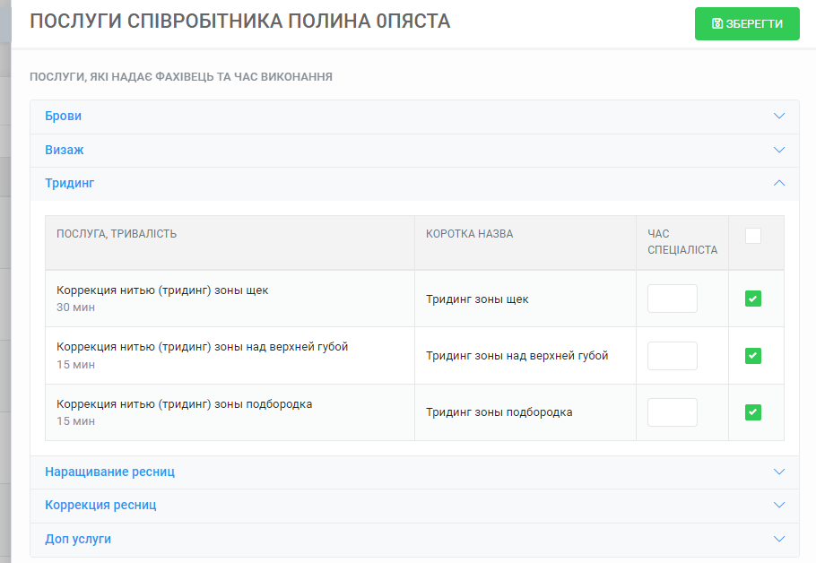Expand the Доп услуги chevron
The width and height of the screenshot is (816, 563).
(778, 539)
